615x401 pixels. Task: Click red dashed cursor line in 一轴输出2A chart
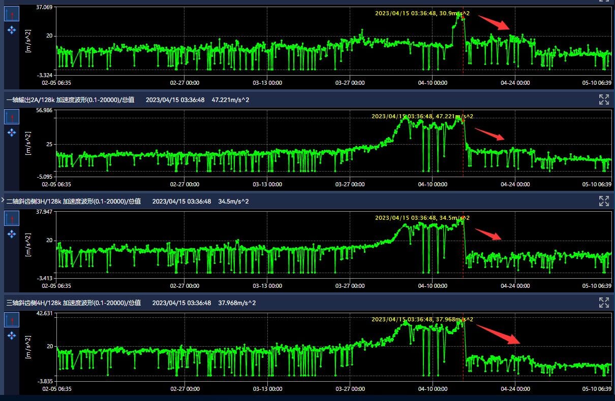point(463,152)
